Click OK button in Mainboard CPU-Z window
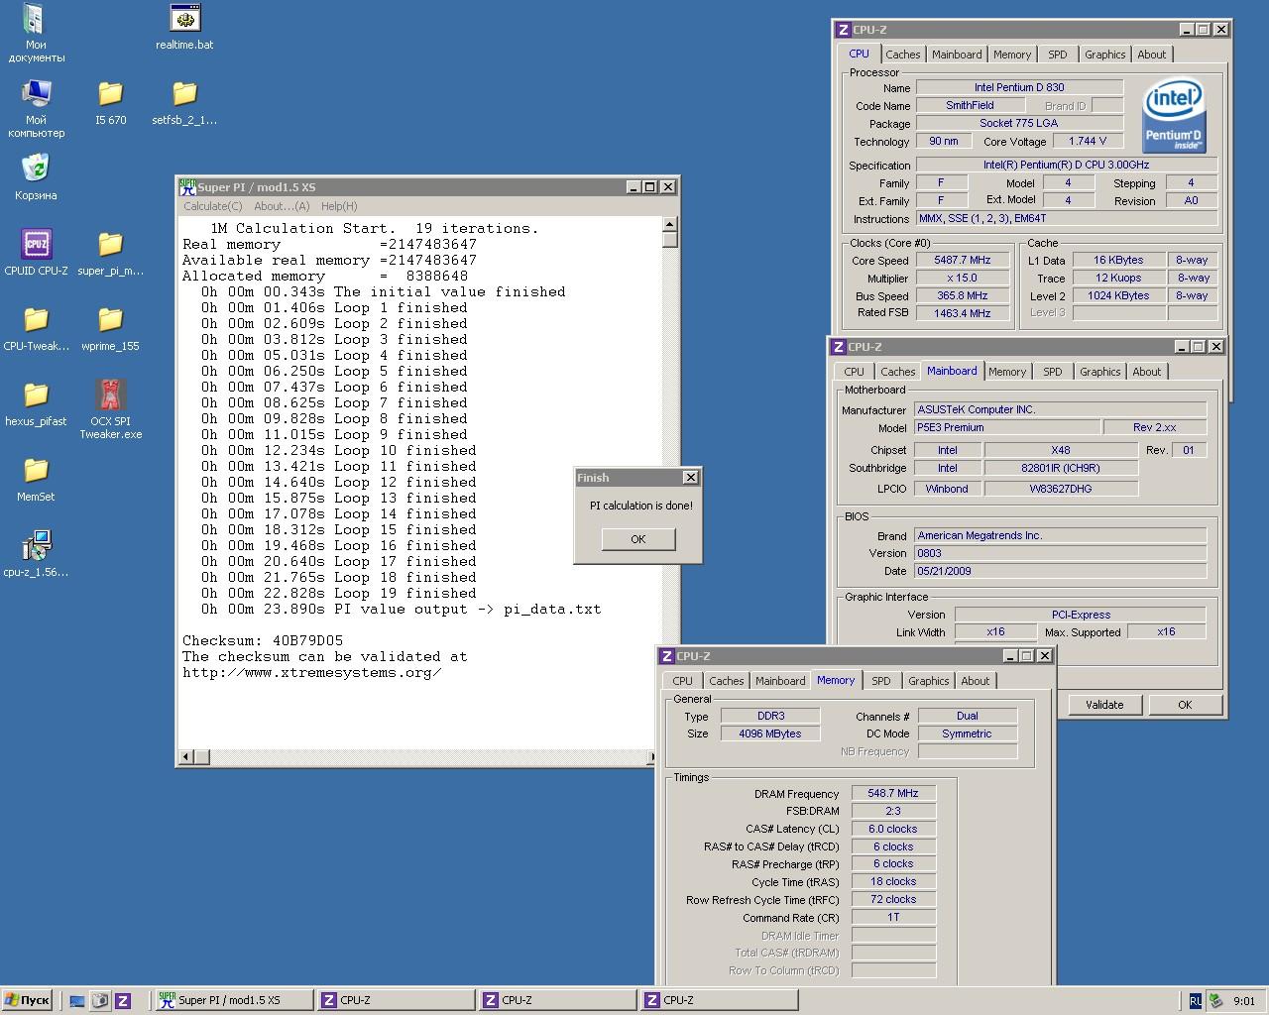The height and width of the screenshot is (1015, 1269). pyautogui.click(x=1185, y=705)
